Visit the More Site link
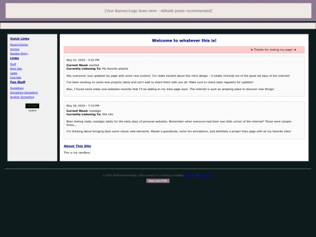Viewport: 316px width, 237px height. 16,68
